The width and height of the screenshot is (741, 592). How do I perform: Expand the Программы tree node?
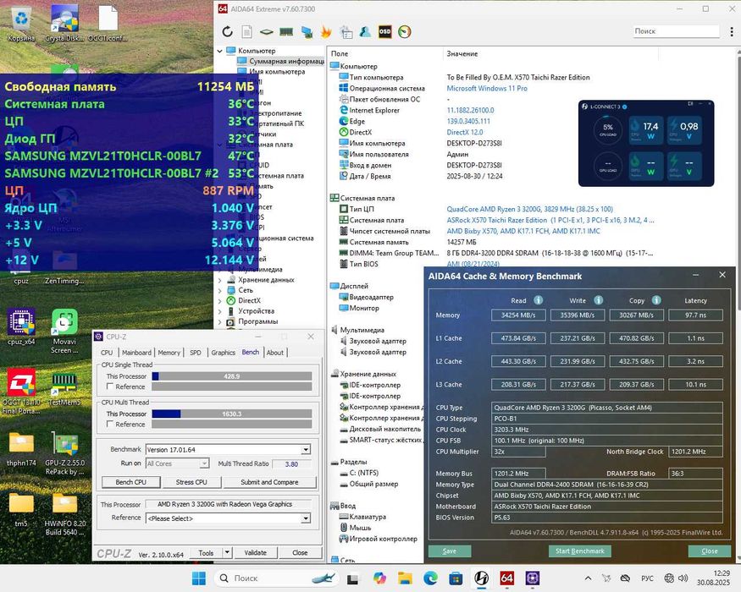219,322
